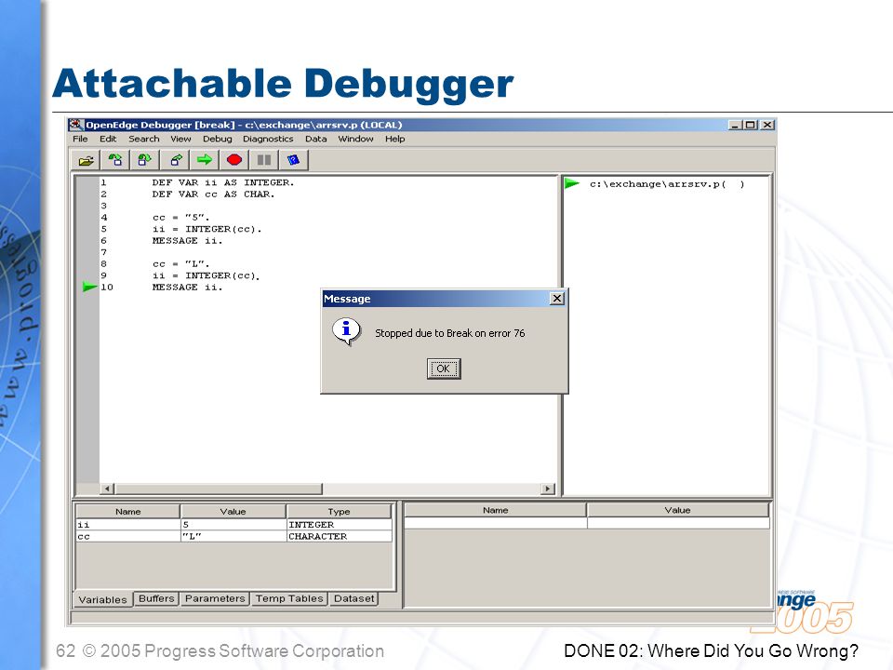The image size is (893, 670).
Task: Click the Step Into toolbar icon
Action: click(x=115, y=160)
